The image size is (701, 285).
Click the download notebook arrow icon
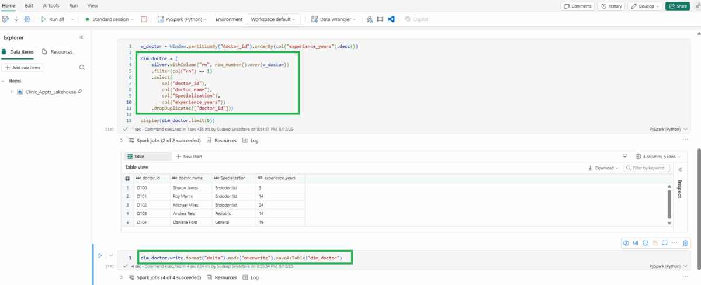tap(16, 19)
